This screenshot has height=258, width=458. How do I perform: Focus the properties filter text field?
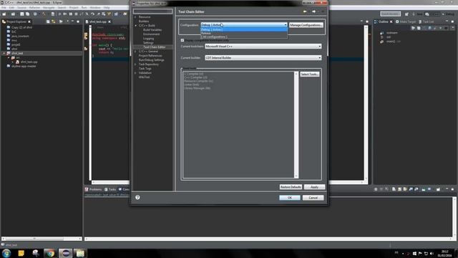click(x=152, y=11)
